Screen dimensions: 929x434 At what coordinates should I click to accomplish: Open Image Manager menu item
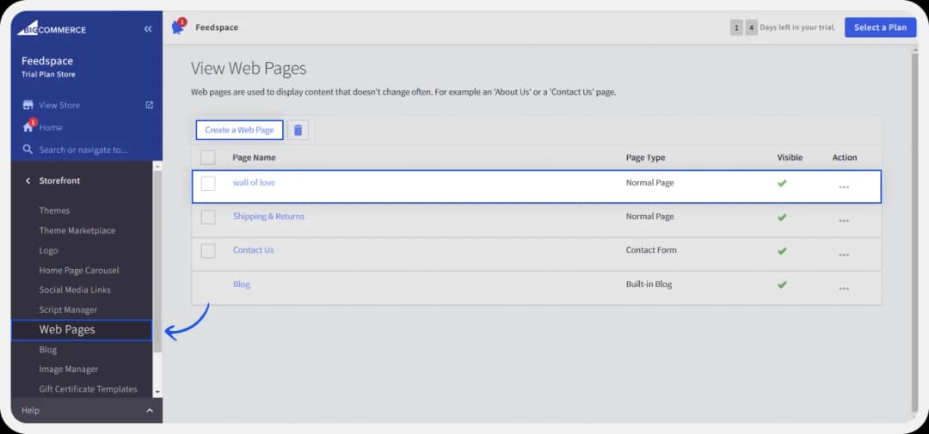(x=69, y=369)
